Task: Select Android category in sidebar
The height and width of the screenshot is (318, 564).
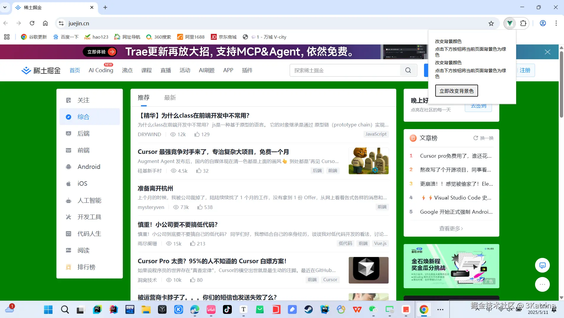Action: pyautogui.click(x=89, y=167)
